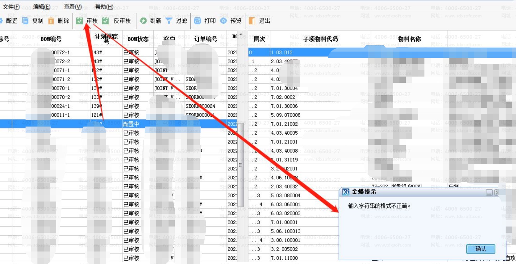Select material code 5.09.070006
This screenshot has height=264, width=516.
pyautogui.click(x=286, y=115)
